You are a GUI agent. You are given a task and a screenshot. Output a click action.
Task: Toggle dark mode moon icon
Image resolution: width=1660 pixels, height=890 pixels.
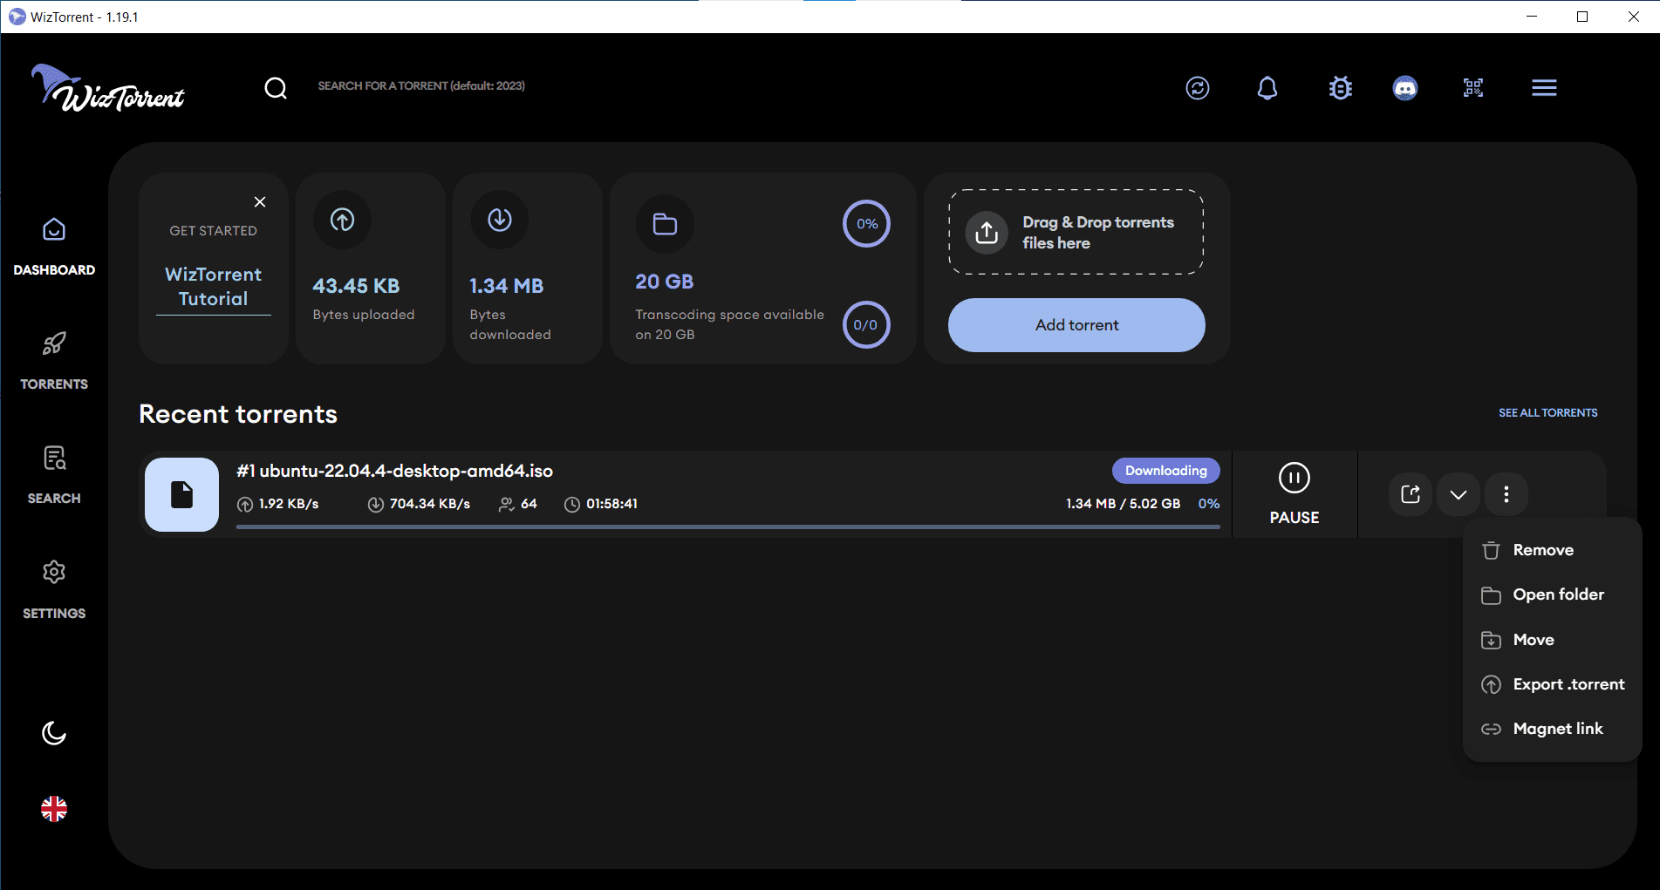[x=54, y=733]
